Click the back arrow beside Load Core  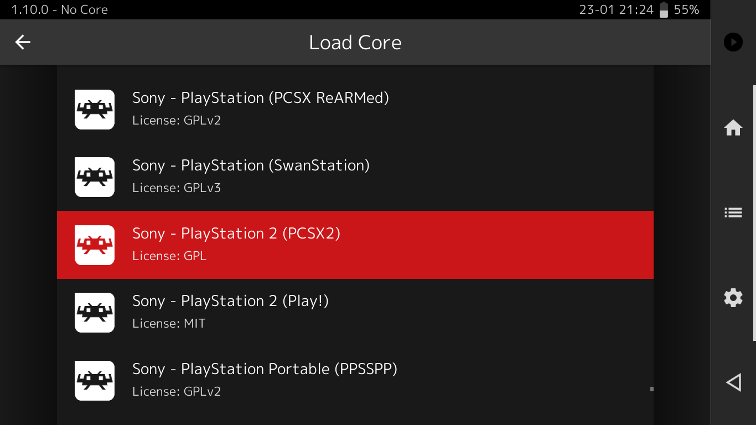(22, 42)
